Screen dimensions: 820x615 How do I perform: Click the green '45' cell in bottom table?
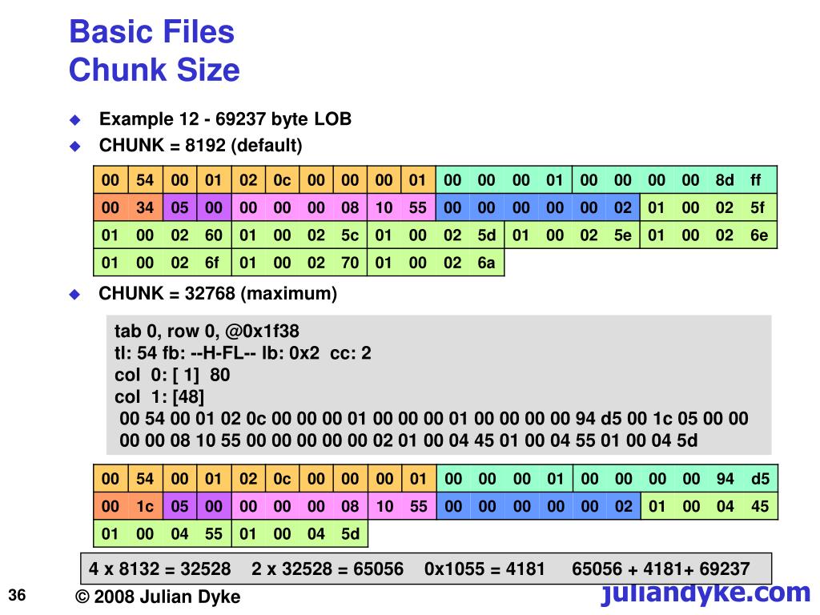click(760, 506)
